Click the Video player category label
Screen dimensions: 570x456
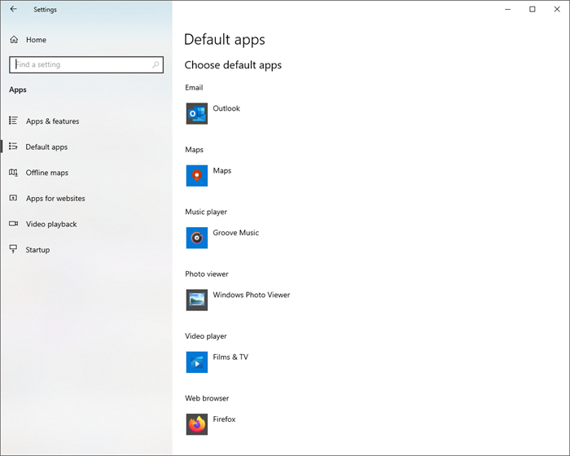pyautogui.click(x=206, y=336)
